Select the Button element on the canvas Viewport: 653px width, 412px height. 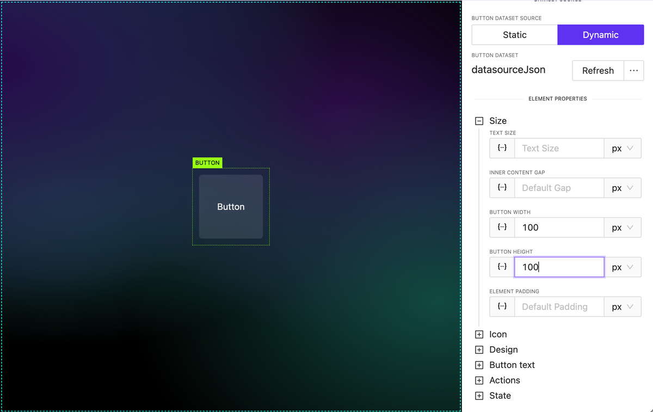coord(231,207)
